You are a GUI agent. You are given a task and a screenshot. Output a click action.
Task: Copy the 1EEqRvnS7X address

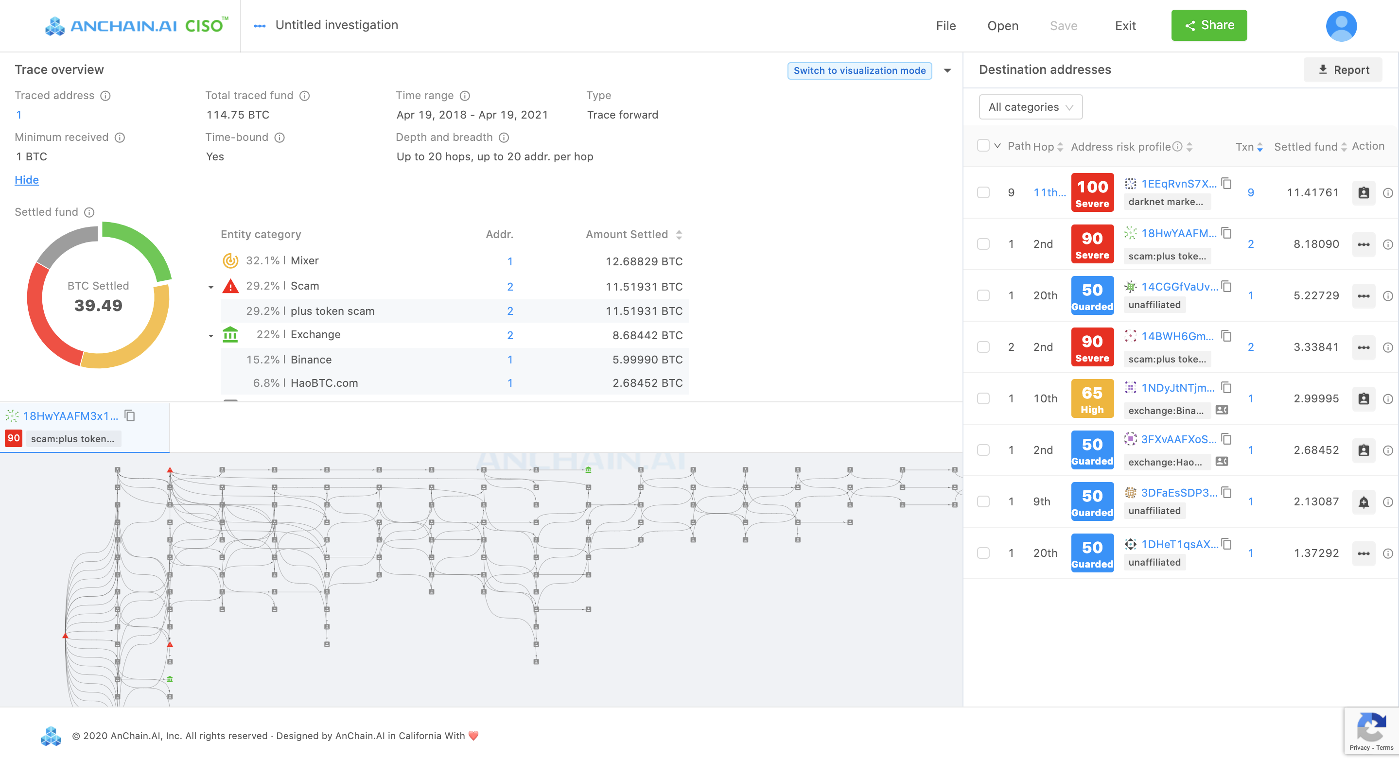point(1226,183)
